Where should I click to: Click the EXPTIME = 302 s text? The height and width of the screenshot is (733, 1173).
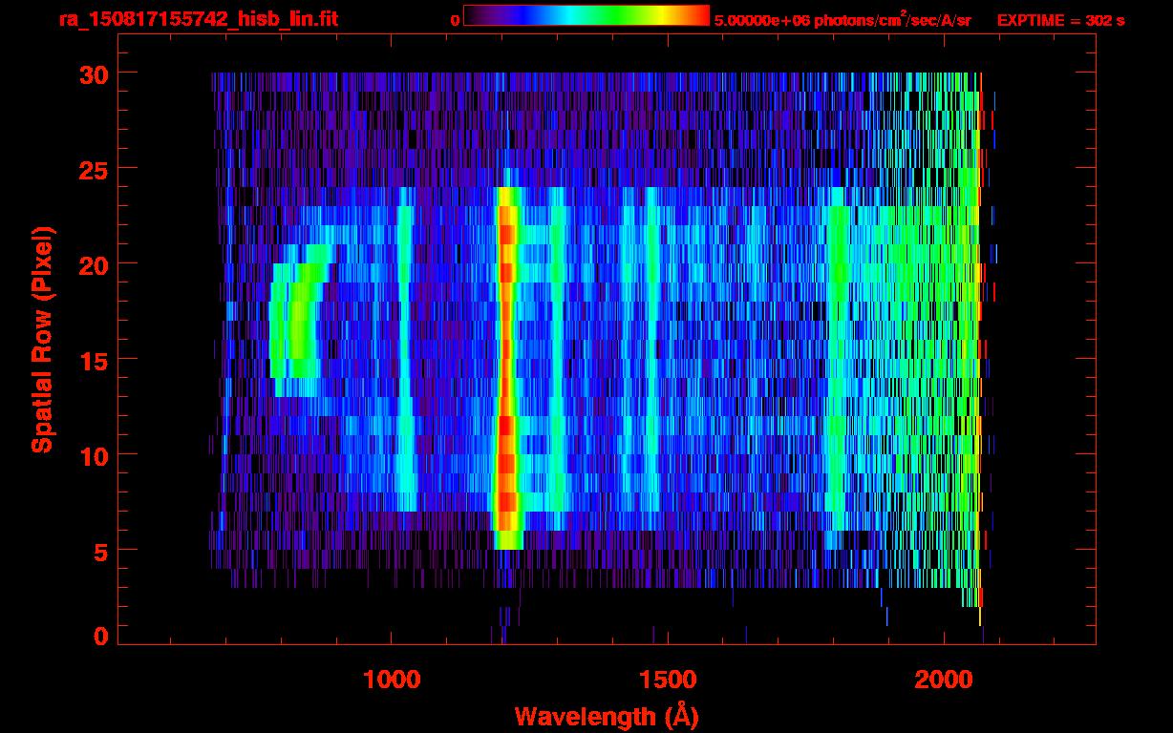1060,20
